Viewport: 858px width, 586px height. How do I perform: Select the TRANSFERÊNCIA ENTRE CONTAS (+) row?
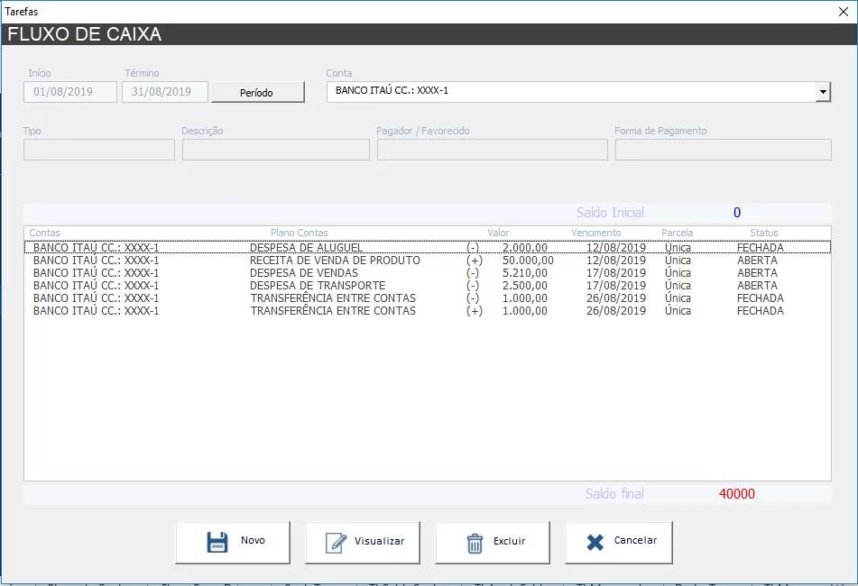click(x=333, y=311)
